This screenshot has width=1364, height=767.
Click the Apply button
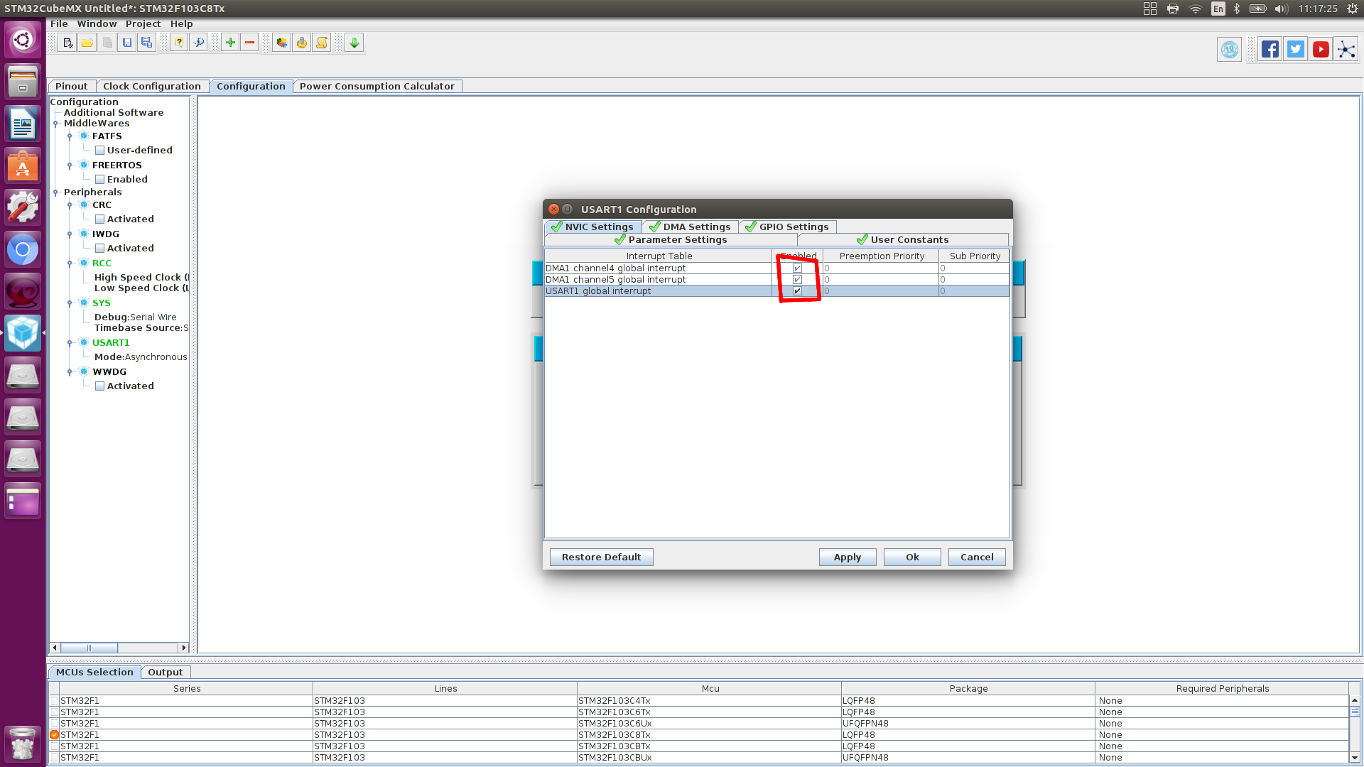pyautogui.click(x=847, y=556)
